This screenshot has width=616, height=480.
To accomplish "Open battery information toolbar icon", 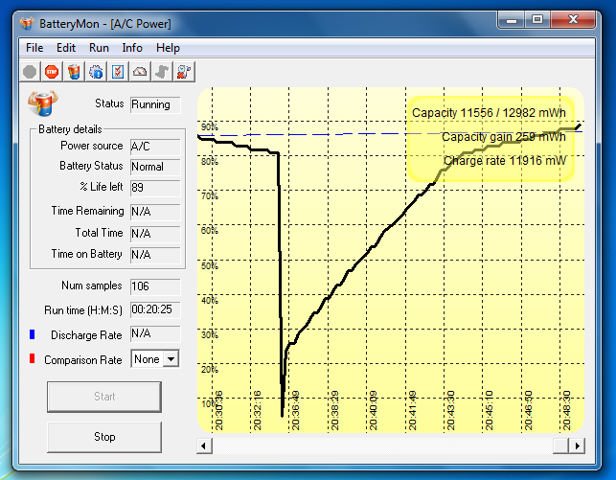I will pos(74,72).
